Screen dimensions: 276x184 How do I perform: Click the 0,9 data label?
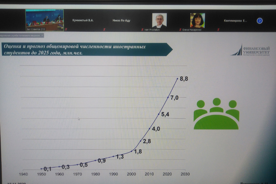(102, 161)
